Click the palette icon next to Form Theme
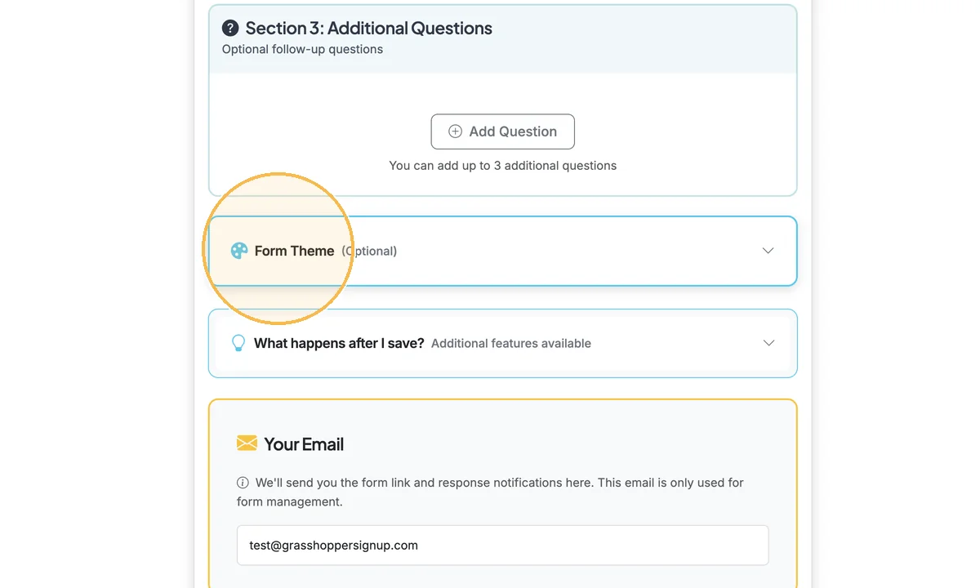Image resolution: width=980 pixels, height=588 pixels. [239, 251]
